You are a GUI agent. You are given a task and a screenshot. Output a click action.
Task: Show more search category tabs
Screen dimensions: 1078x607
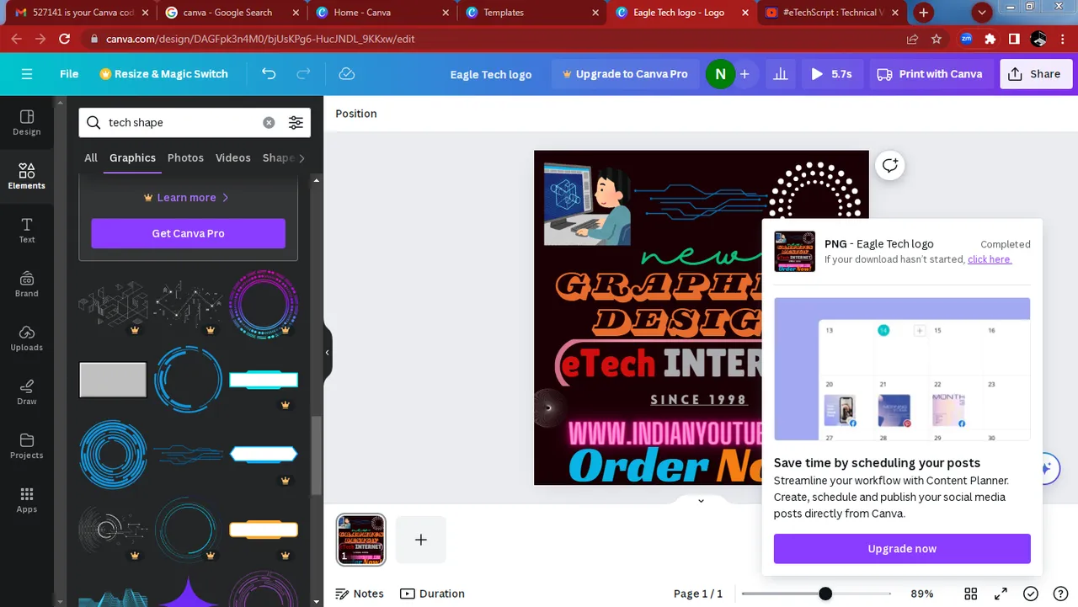coord(302,157)
